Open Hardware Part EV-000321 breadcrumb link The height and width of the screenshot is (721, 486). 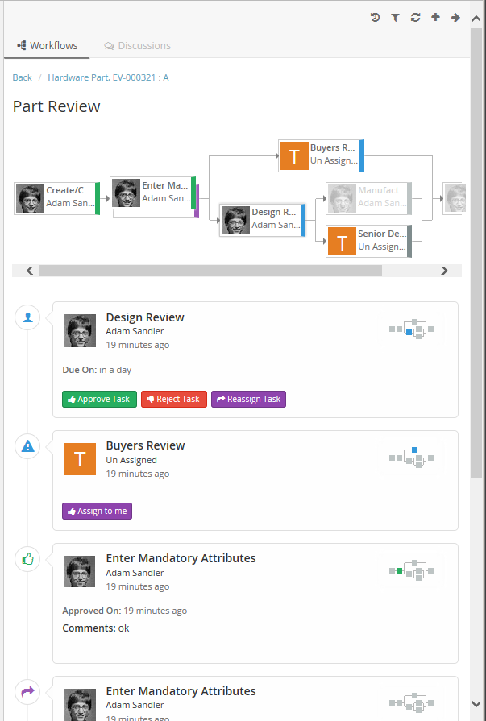coord(108,77)
